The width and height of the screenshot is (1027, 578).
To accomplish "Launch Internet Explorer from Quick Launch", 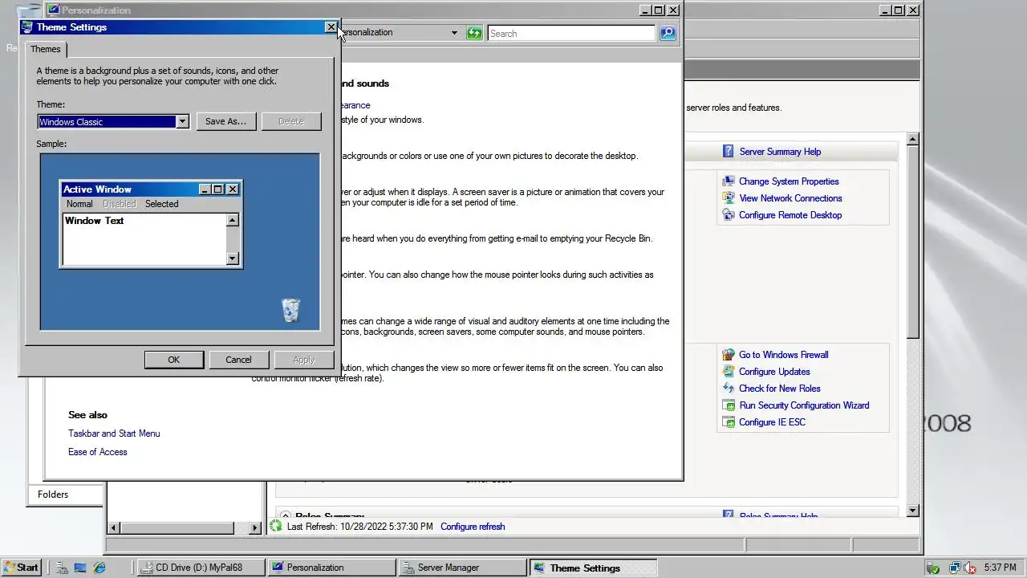I will coord(99,568).
